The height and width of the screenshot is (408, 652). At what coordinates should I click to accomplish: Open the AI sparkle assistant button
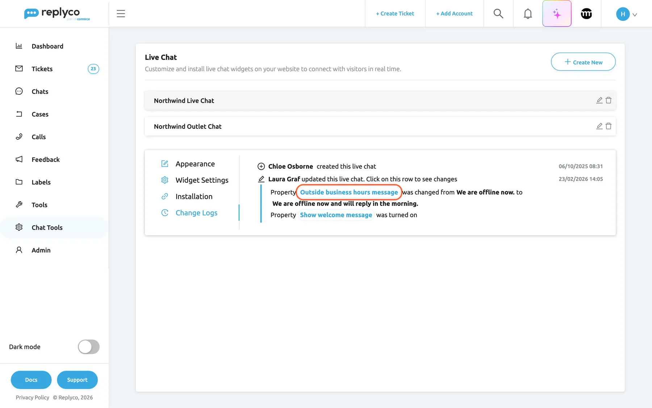[557, 14]
